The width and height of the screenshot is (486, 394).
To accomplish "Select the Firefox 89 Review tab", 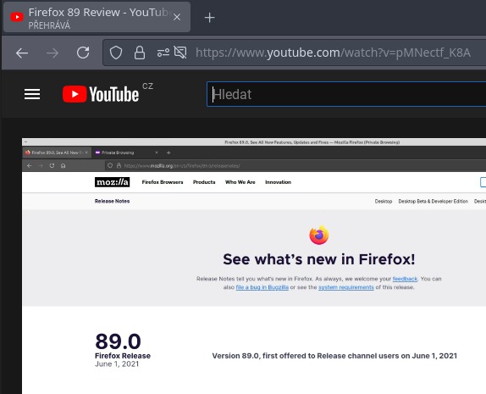I will pos(97,18).
